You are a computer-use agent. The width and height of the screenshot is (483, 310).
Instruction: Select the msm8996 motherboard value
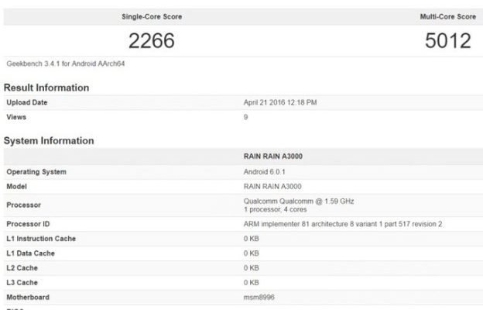pos(260,297)
